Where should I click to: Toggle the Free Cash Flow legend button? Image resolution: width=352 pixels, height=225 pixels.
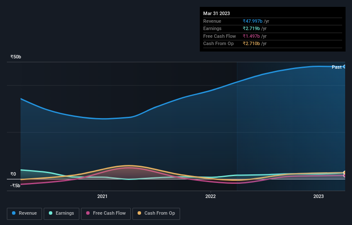(106, 213)
